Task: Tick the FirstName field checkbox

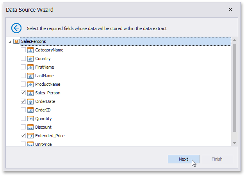Action: pos(23,67)
